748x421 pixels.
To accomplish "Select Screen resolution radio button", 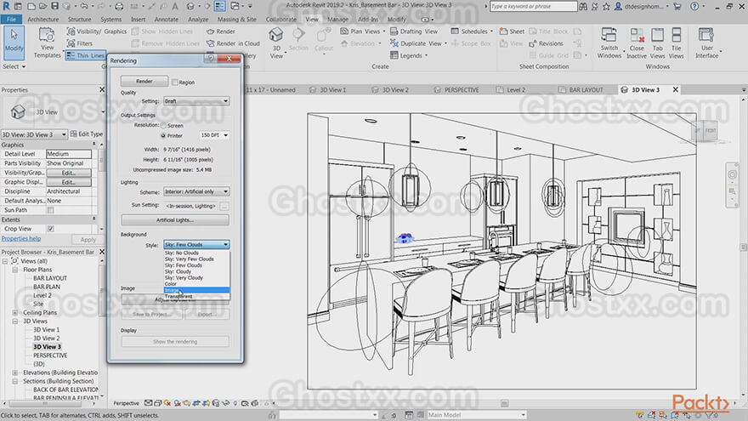I will [163, 126].
